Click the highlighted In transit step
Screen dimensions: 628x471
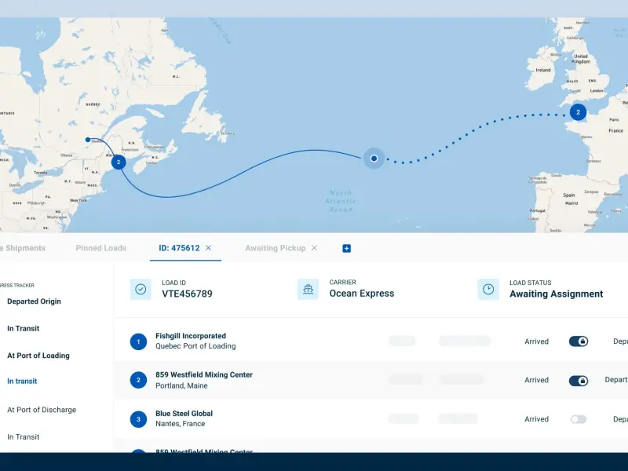(x=22, y=382)
